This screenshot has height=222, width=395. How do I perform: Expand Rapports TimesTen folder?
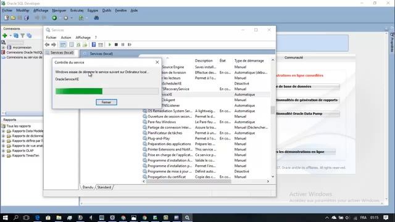click(x=3, y=155)
